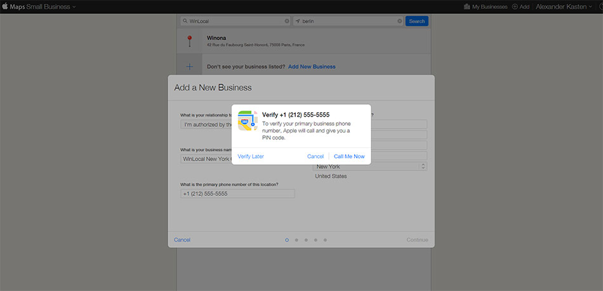Click the United States country text
This screenshot has width=603, height=291.
coord(331,176)
